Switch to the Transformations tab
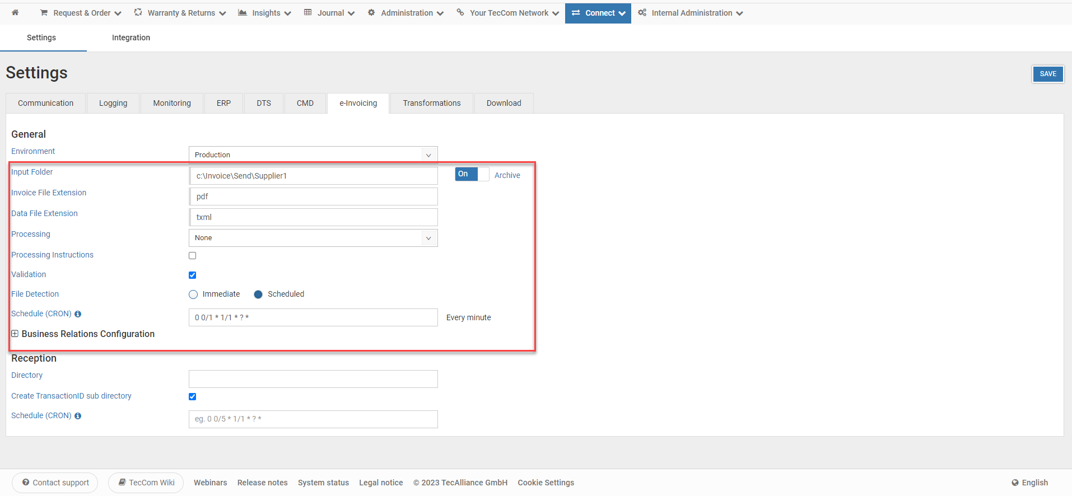 click(x=431, y=103)
